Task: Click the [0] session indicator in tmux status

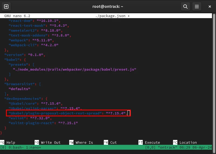Action: [3, 148]
